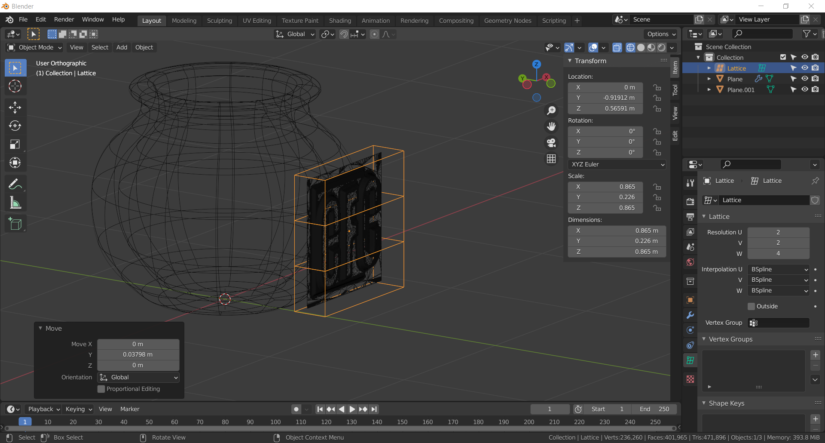Viewport: 825px width, 443px height.
Task: Open the Lattice data properties tab
Action: tap(691, 360)
